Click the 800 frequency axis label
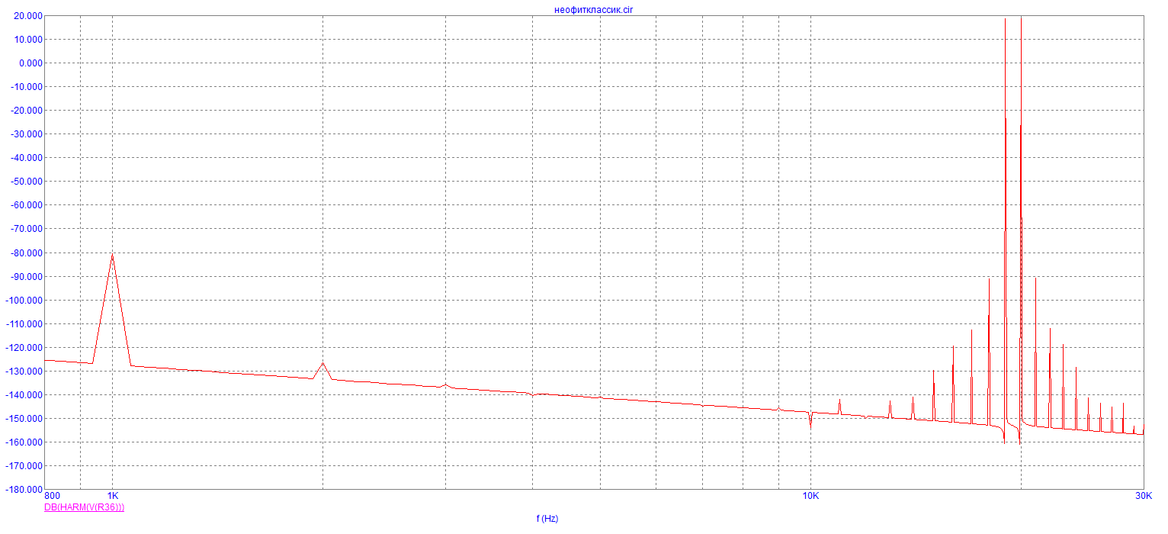The width and height of the screenshot is (1168, 534). tap(53, 496)
